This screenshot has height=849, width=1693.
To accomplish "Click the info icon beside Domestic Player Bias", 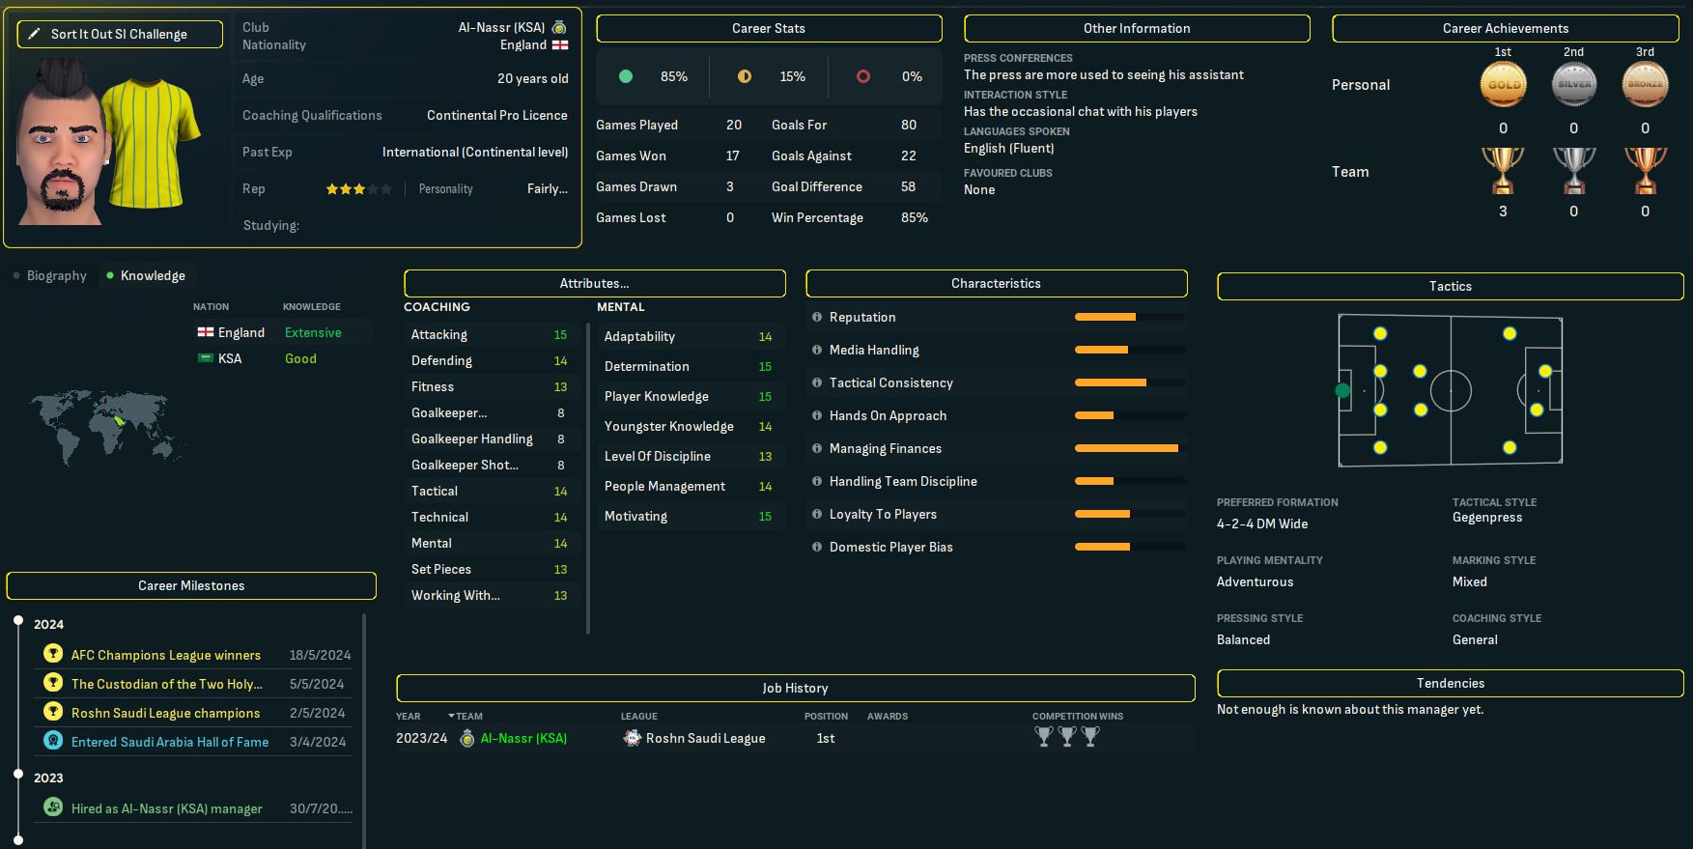I will coord(817,547).
